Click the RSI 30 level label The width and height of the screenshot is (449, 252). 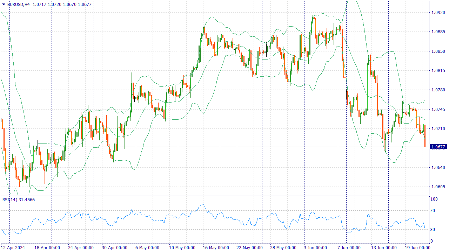click(434, 230)
